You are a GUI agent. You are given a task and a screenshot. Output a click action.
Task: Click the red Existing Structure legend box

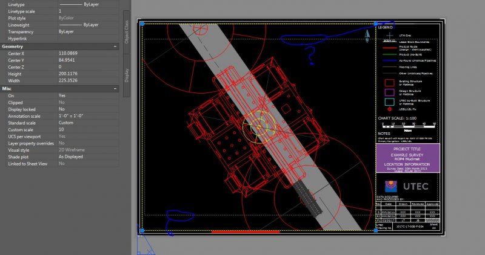point(389,83)
